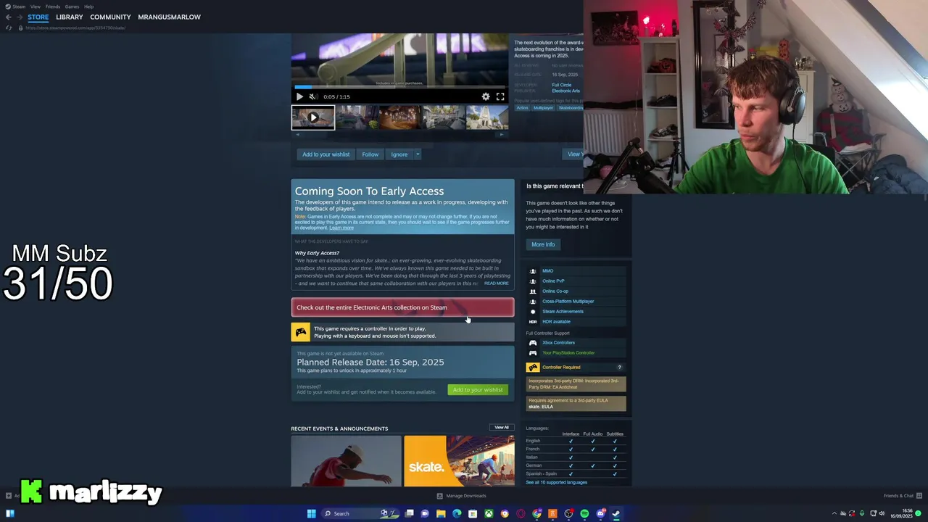Click left arrow of screenshot strip
Screen dimensions: 928x522
[x=296, y=134]
